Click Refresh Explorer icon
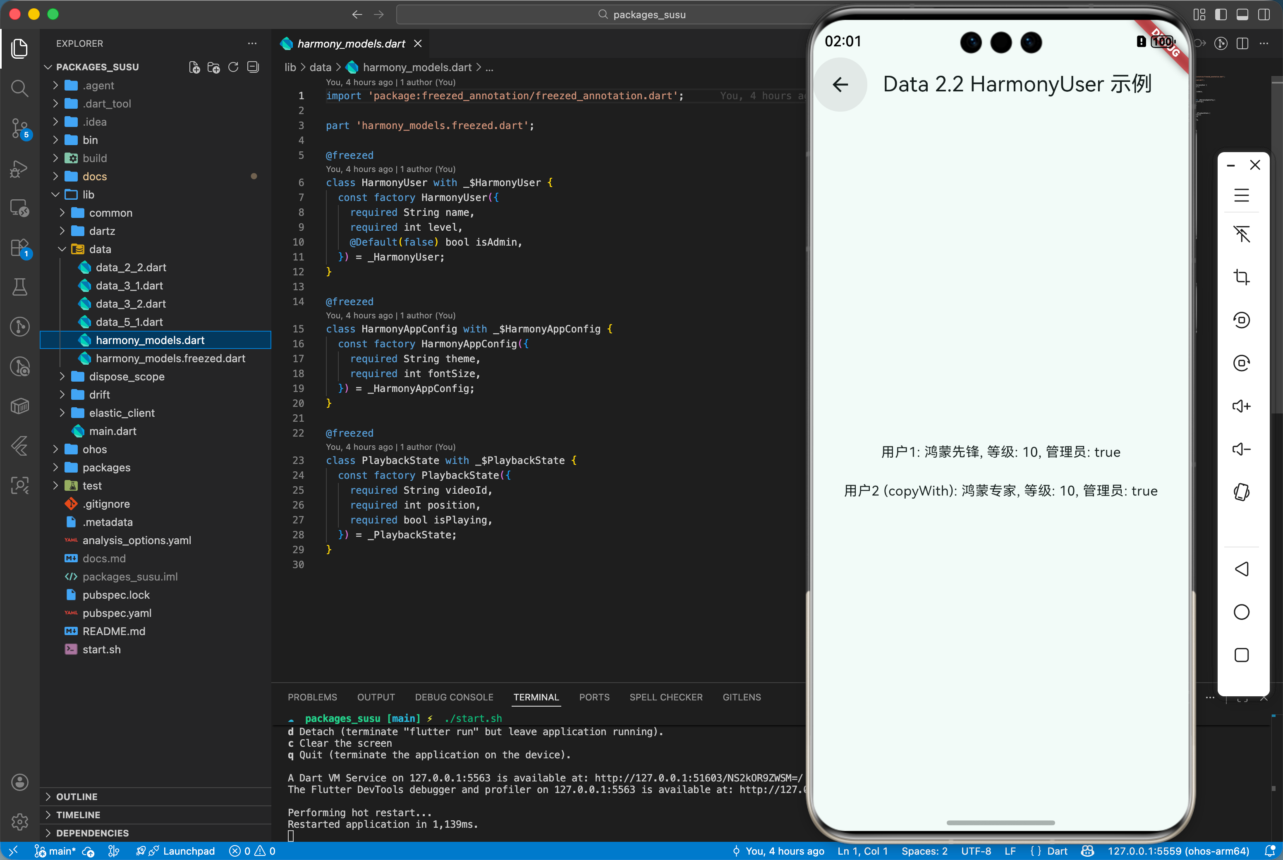 233,67
